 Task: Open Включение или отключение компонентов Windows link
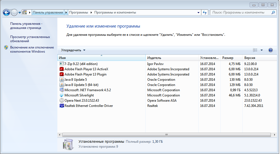coord(32,49)
